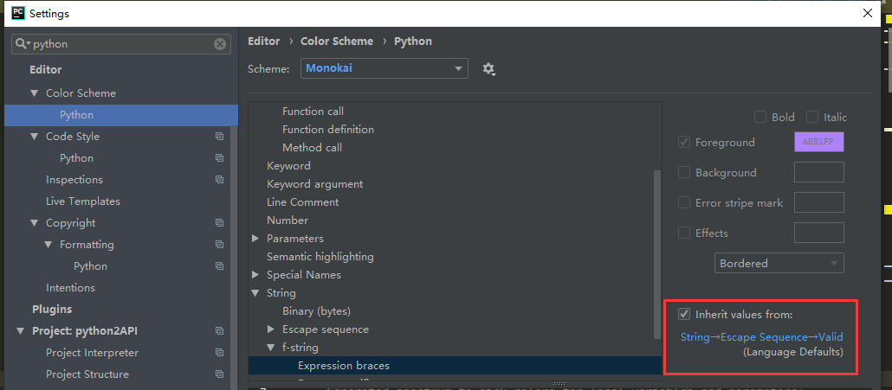Screen dimensions: 892x390
Task: Uncheck Inherit values from checkbox
Action: tap(684, 314)
